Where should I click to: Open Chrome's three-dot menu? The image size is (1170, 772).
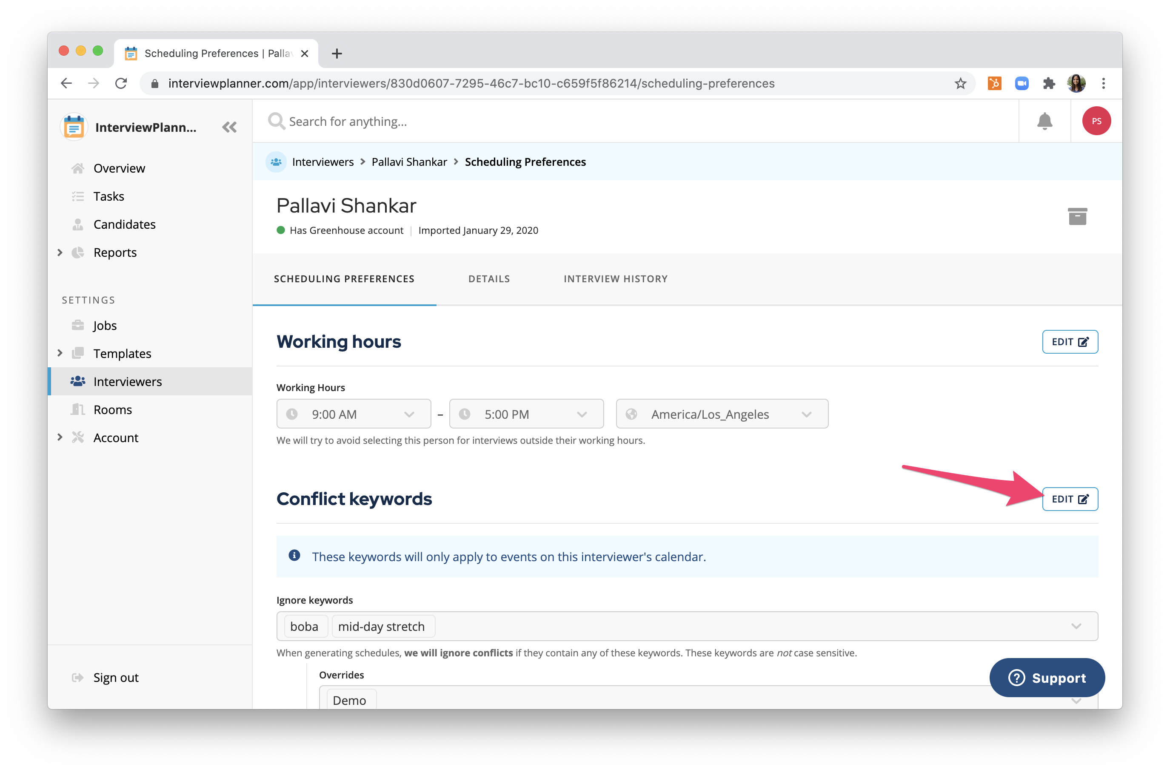(1103, 83)
